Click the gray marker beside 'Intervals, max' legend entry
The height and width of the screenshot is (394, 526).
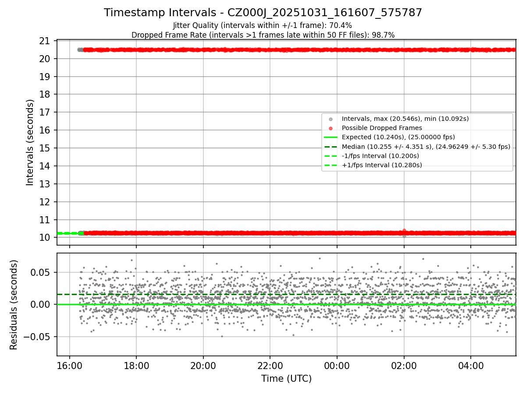point(331,119)
